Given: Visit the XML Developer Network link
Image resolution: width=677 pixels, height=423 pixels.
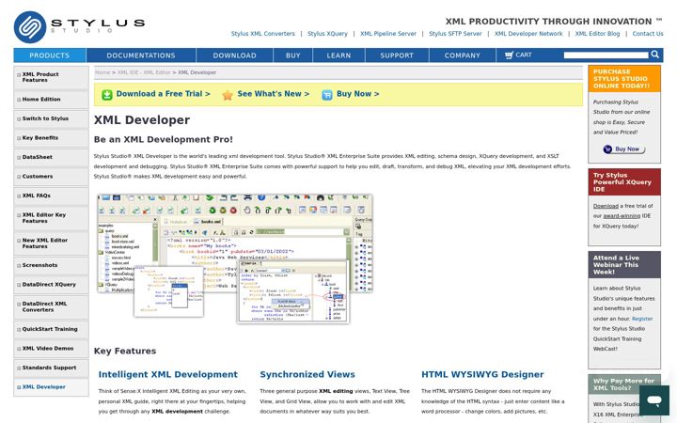Looking at the screenshot, I should pyautogui.click(x=528, y=34).
